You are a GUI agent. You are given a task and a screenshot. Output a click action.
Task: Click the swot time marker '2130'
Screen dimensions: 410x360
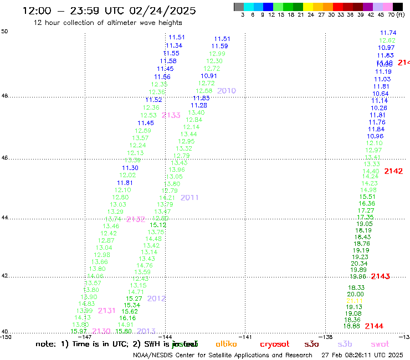[101, 331]
